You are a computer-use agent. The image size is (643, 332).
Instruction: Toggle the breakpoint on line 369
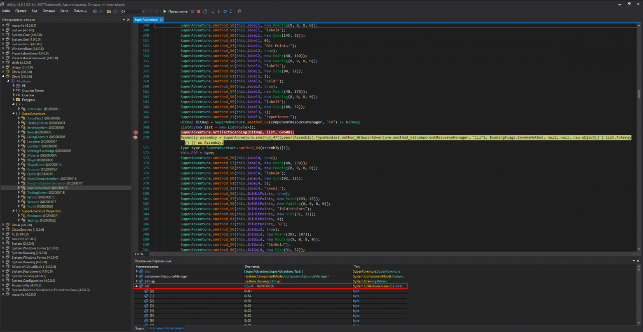pos(136,132)
